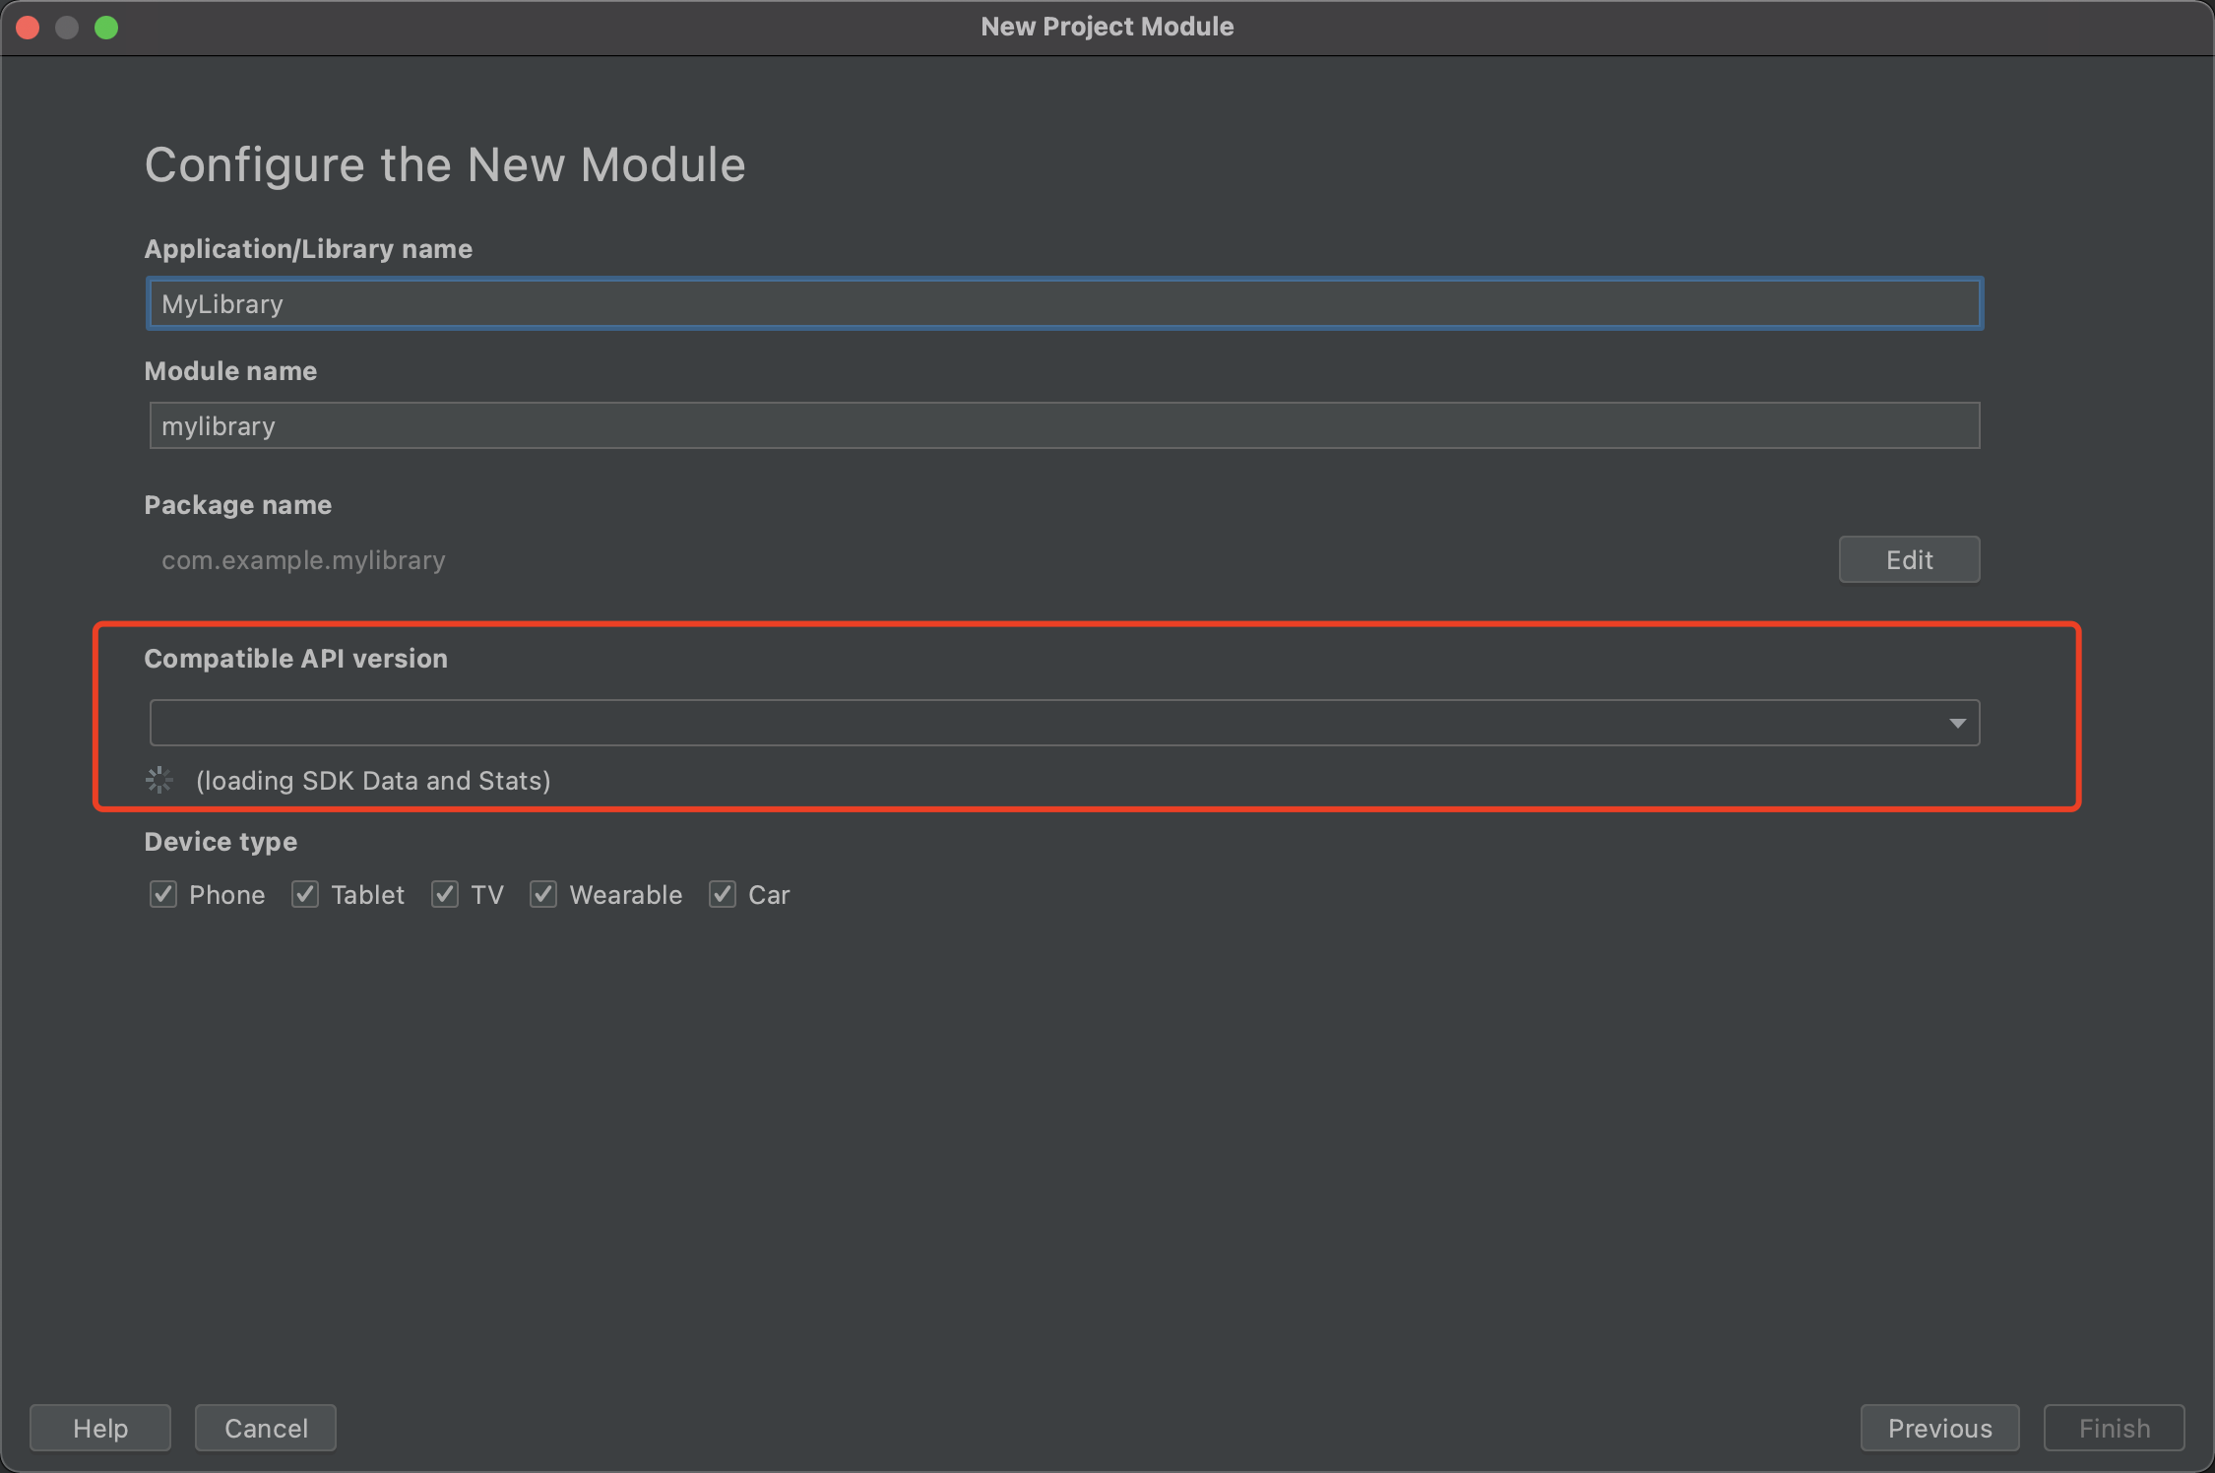Click the Application/Library name field
2215x1473 pixels.
tap(1064, 303)
